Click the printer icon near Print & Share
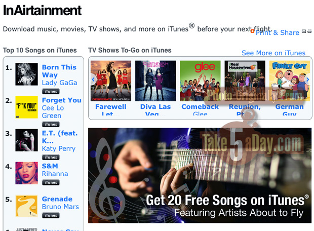The height and width of the screenshot is (231, 314). (309, 31)
